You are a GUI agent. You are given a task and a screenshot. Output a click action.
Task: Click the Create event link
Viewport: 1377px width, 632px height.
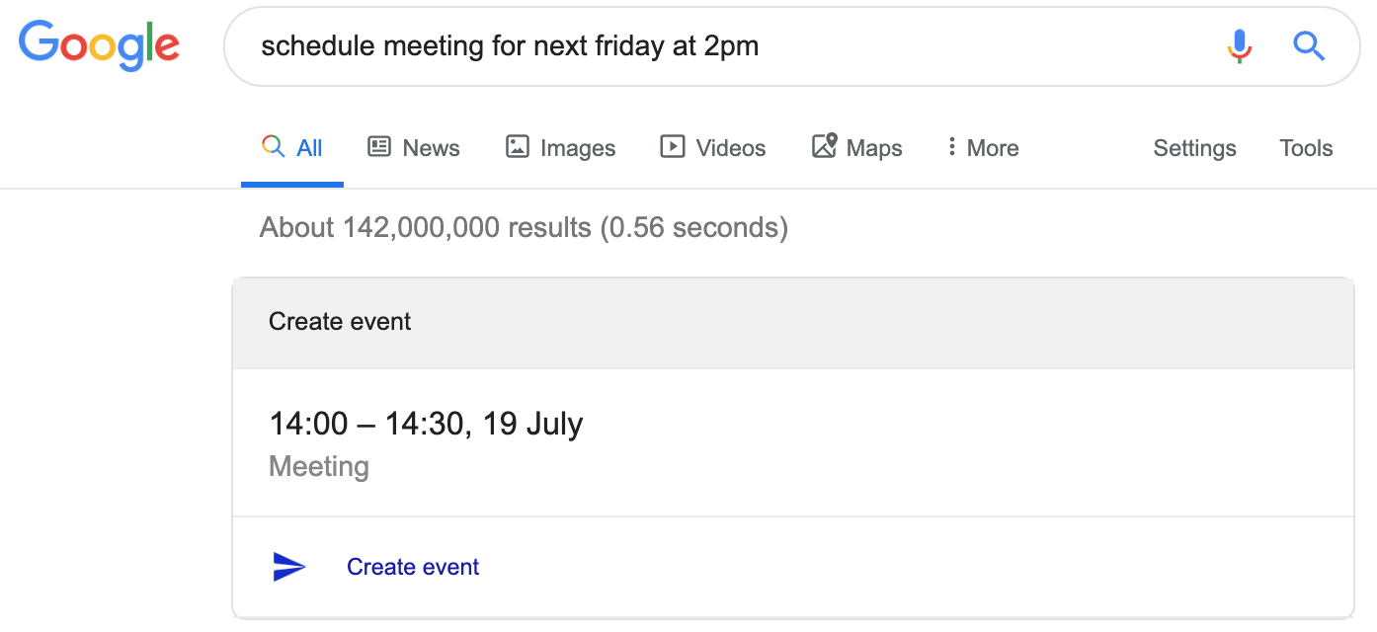[x=413, y=567]
